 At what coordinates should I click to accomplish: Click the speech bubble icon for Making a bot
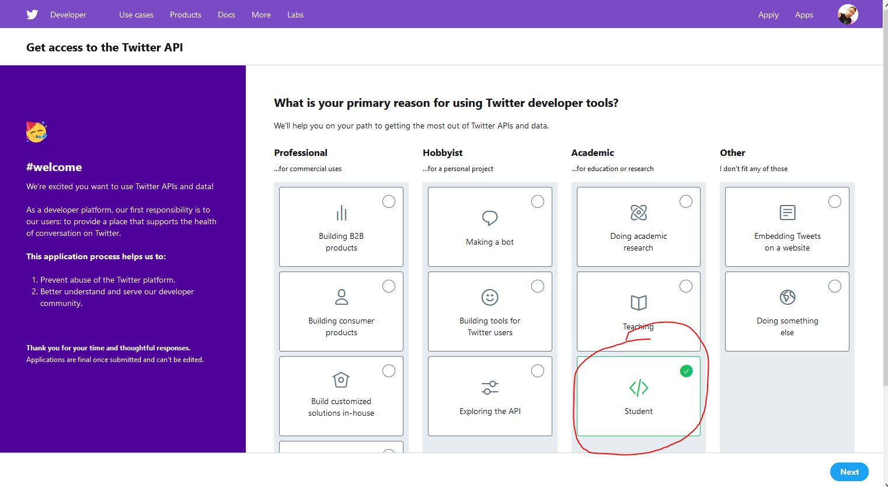tap(490, 218)
